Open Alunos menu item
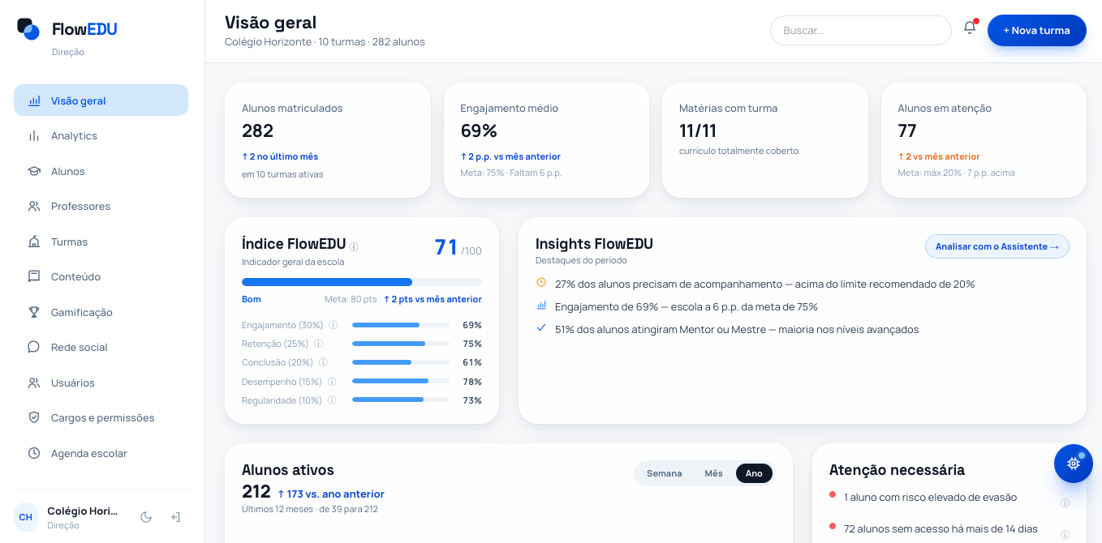Screen dimensions: 1102x543 coord(101,171)
